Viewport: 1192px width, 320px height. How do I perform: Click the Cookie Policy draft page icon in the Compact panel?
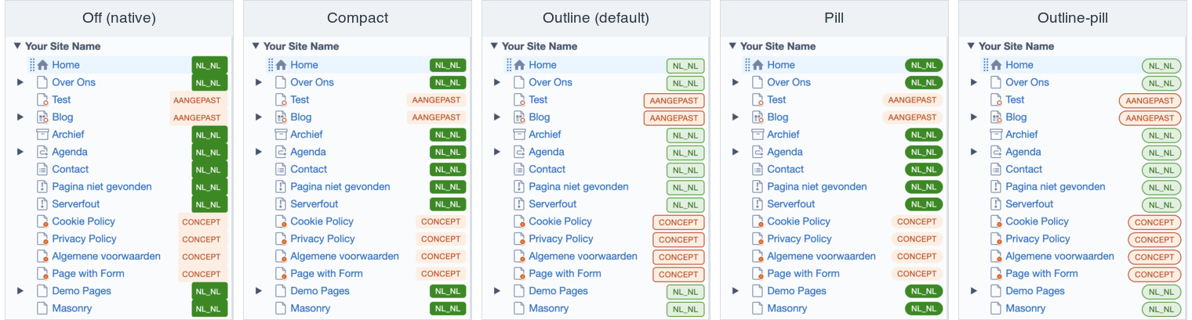click(281, 221)
